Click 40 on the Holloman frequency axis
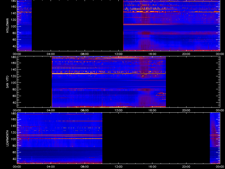 tap(14, 46)
